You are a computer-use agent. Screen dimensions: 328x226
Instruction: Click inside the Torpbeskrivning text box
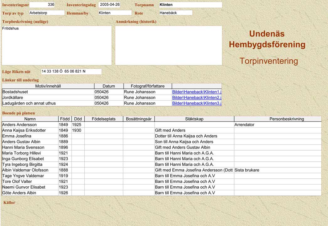coord(57,46)
